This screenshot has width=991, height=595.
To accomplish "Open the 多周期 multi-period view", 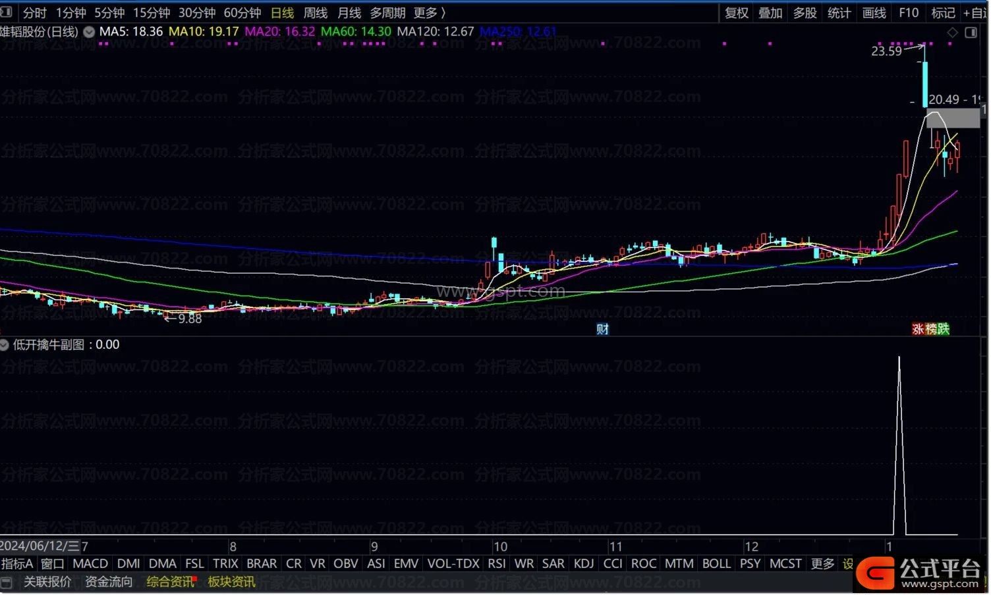I will tap(387, 13).
